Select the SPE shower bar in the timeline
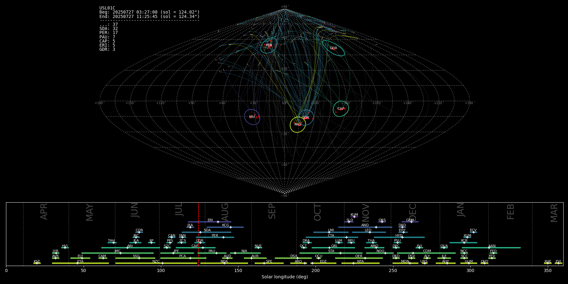The height and width of the screenshot is (284, 568). click(269, 263)
